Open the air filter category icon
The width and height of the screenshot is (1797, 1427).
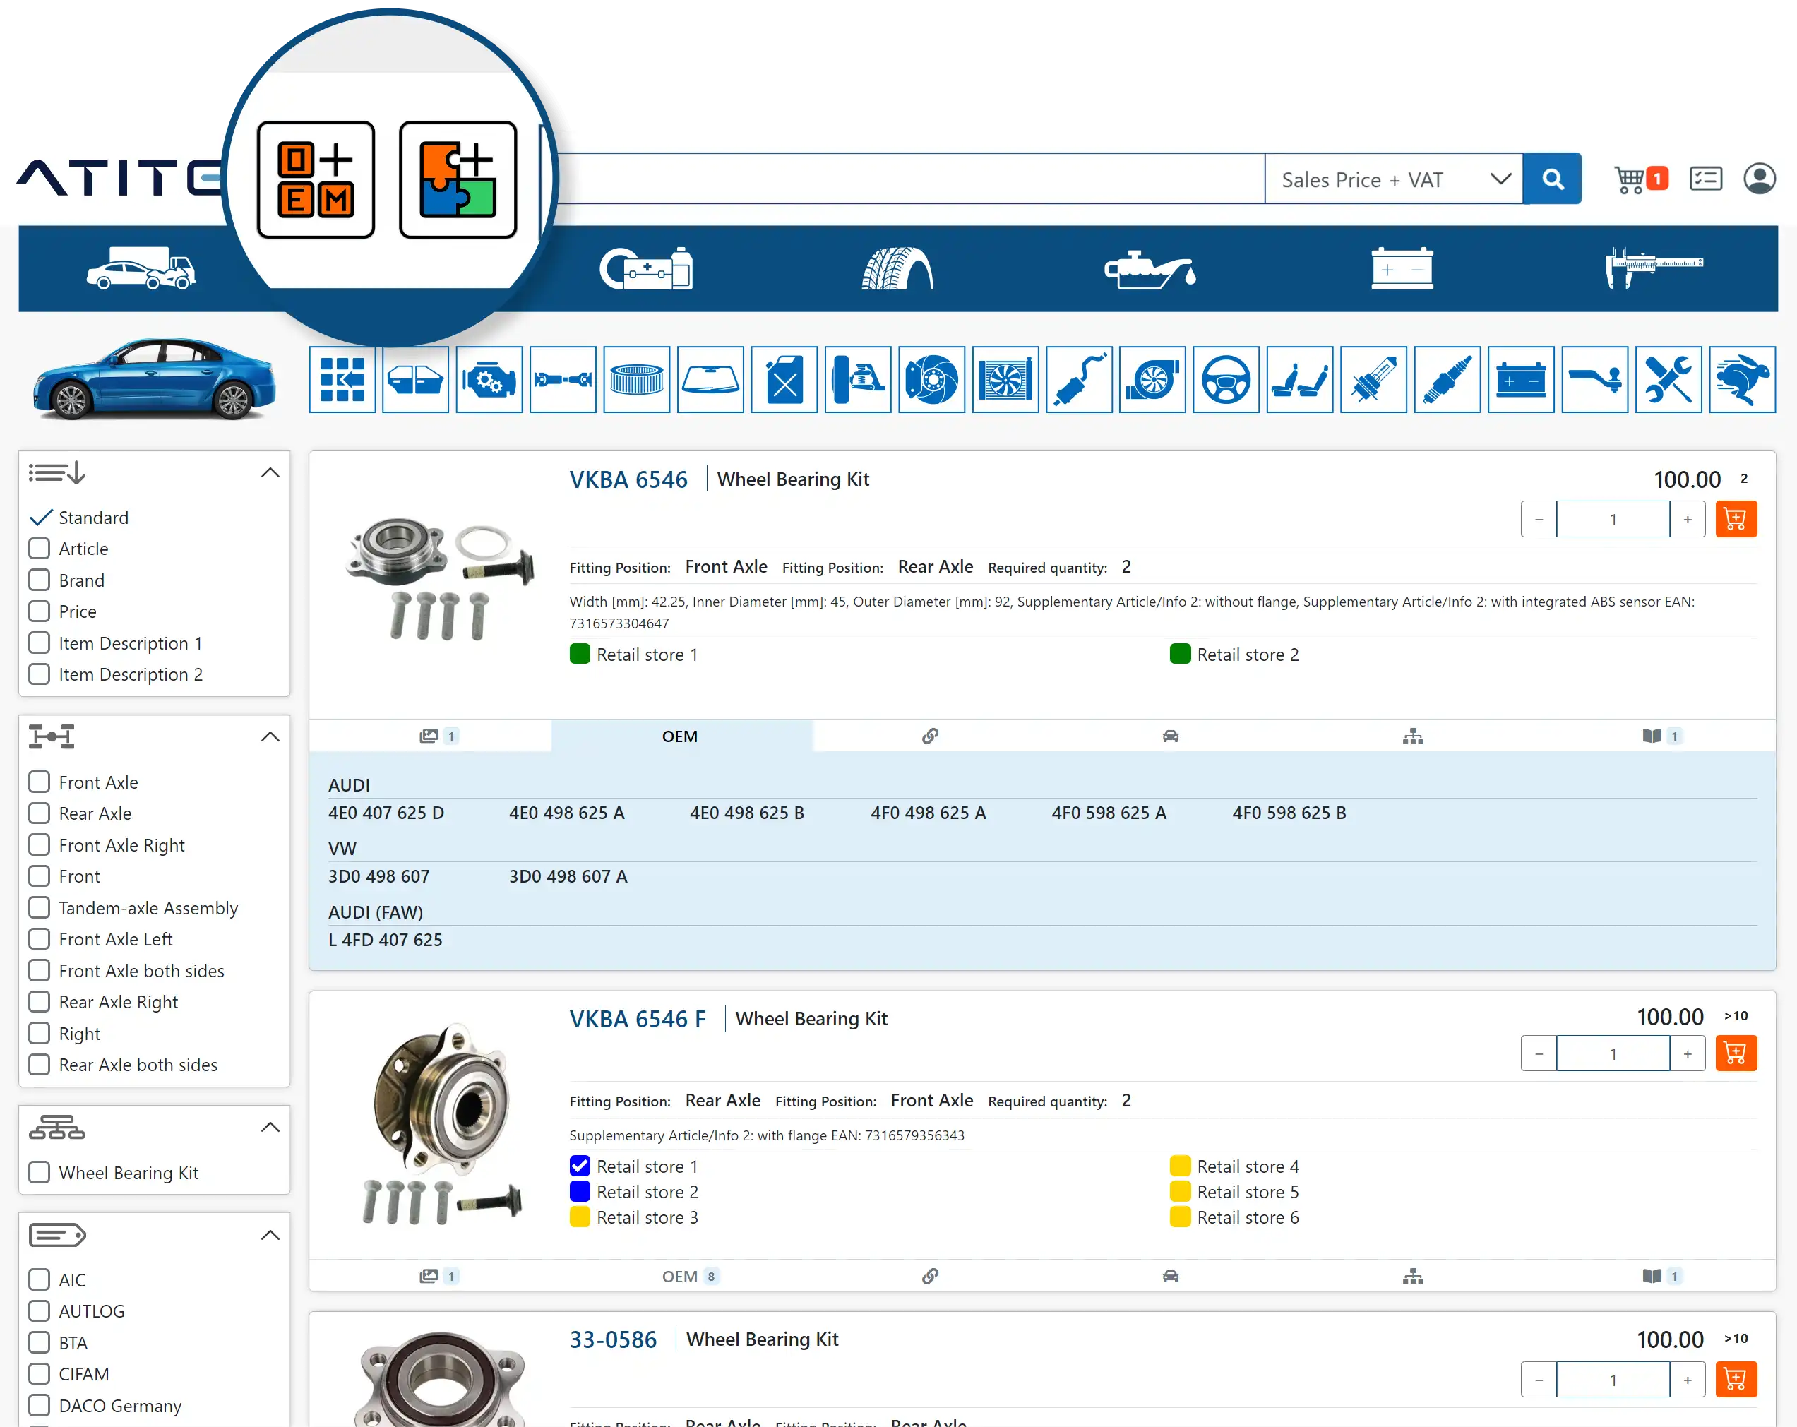(x=637, y=380)
